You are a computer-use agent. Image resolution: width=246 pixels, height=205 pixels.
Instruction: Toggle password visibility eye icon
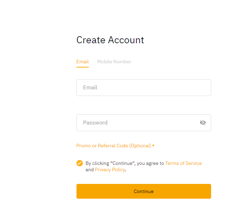click(203, 122)
